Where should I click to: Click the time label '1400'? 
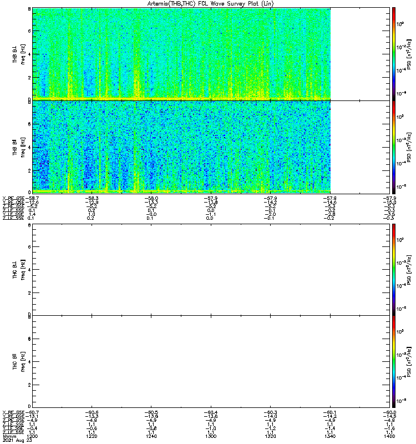click(390, 436)
